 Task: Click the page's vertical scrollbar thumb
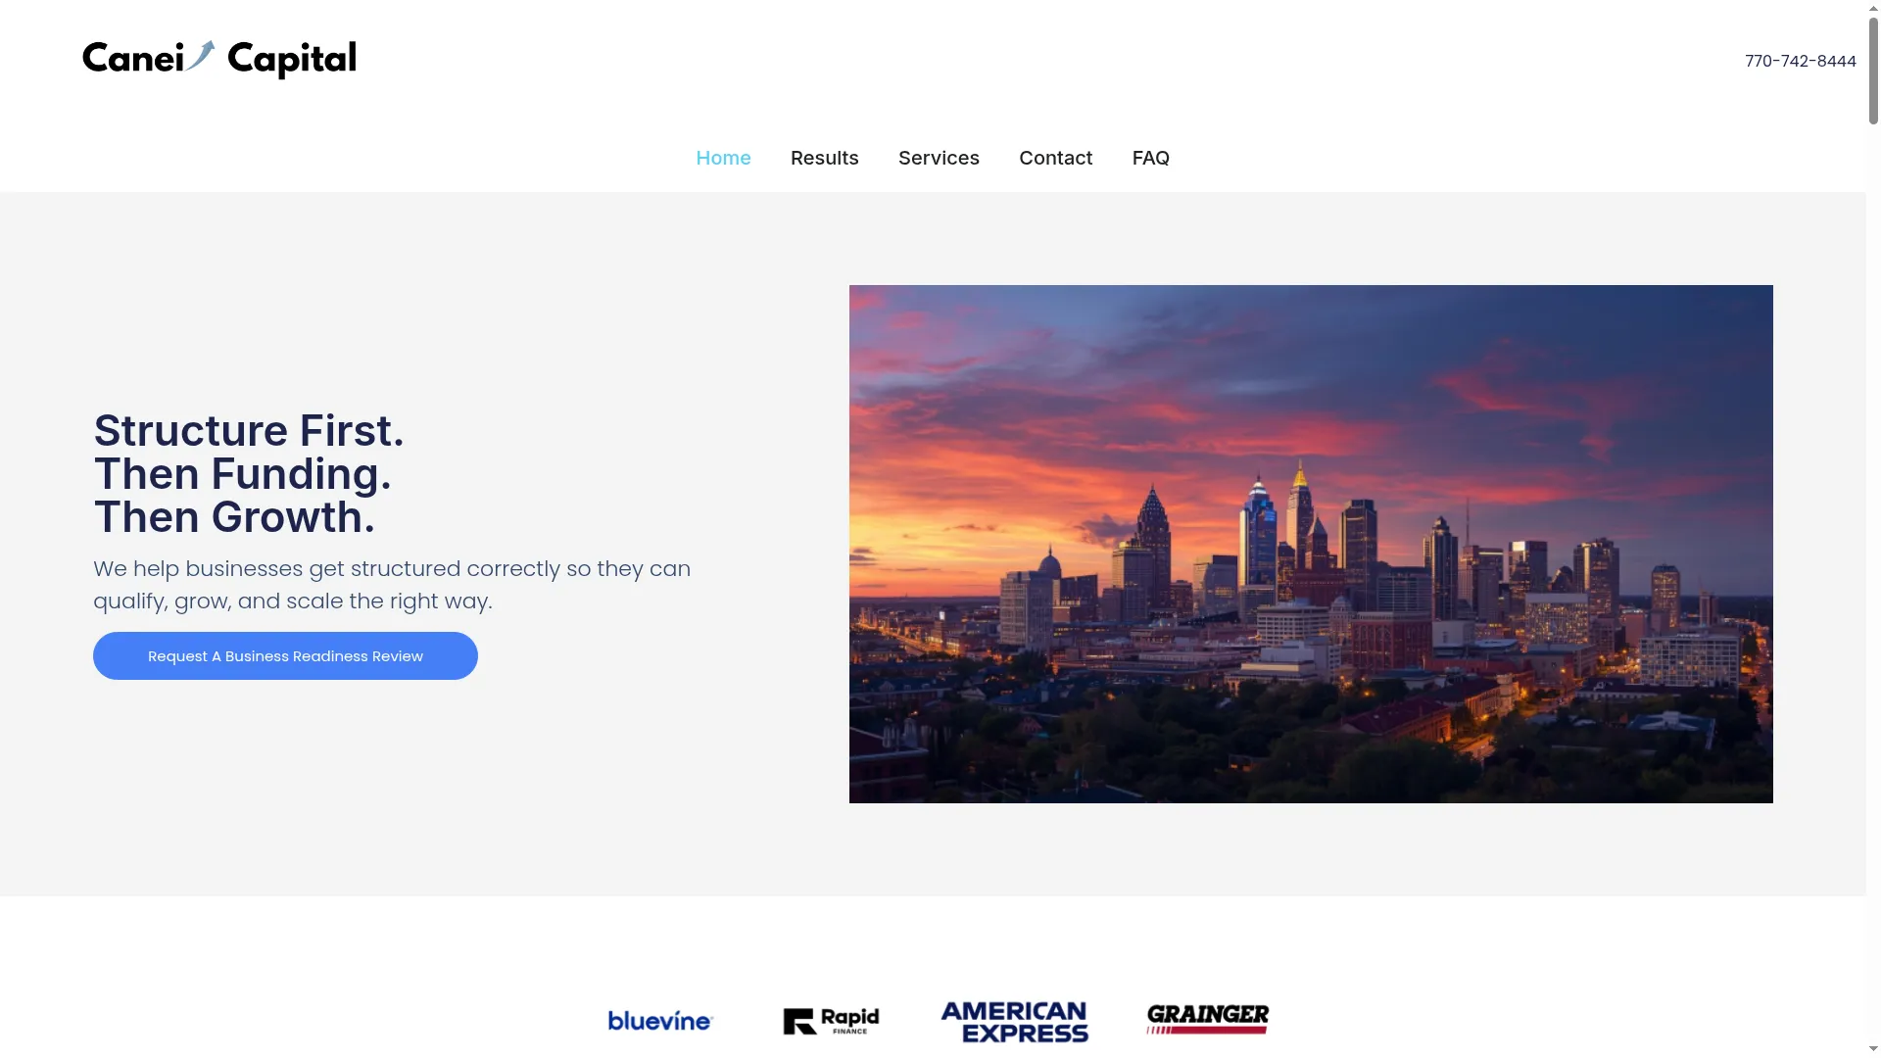1873,69
